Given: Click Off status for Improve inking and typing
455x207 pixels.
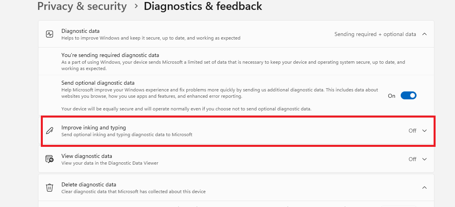Looking at the screenshot, I should pyautogui.click(x=412, y=131).
